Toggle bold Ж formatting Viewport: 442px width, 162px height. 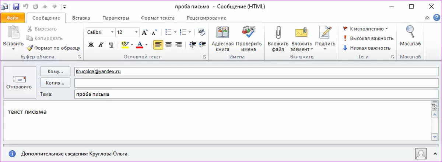coord(91,45)
